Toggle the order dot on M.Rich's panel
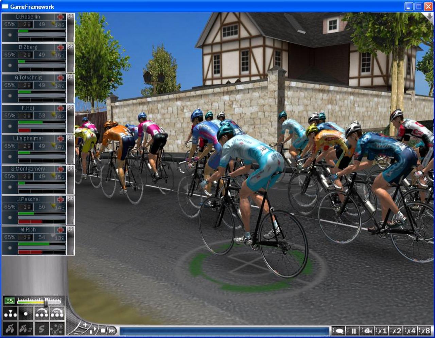 tap(10, 248)
